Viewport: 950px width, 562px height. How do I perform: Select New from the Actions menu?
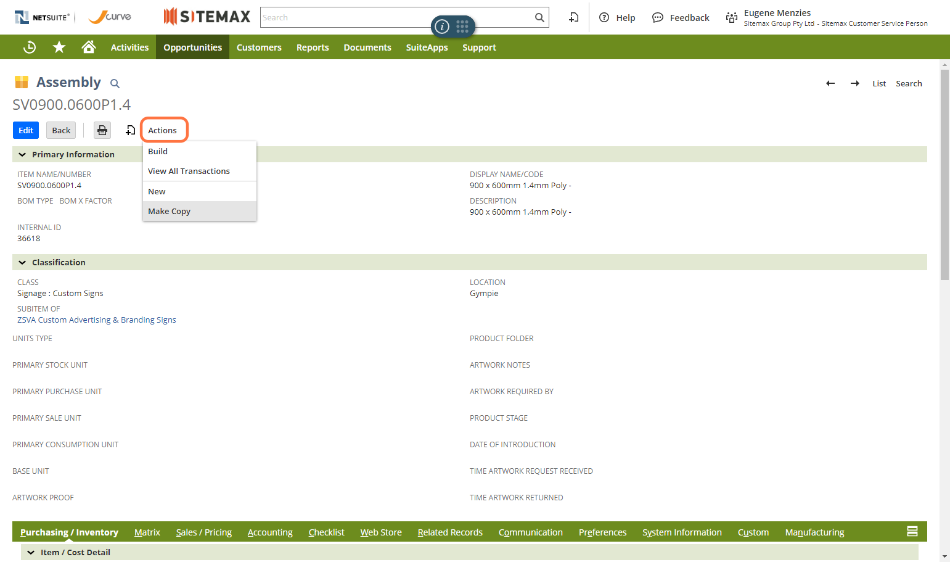click(x=199, y=191)
